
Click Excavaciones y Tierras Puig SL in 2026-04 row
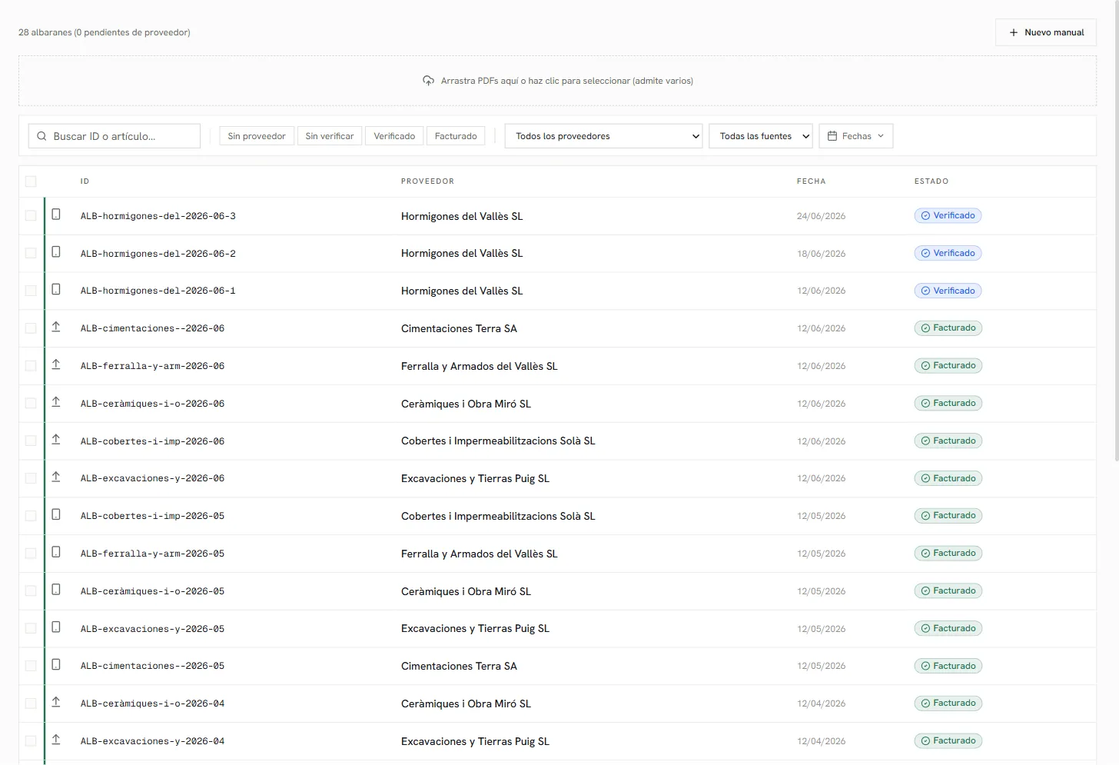475,741
